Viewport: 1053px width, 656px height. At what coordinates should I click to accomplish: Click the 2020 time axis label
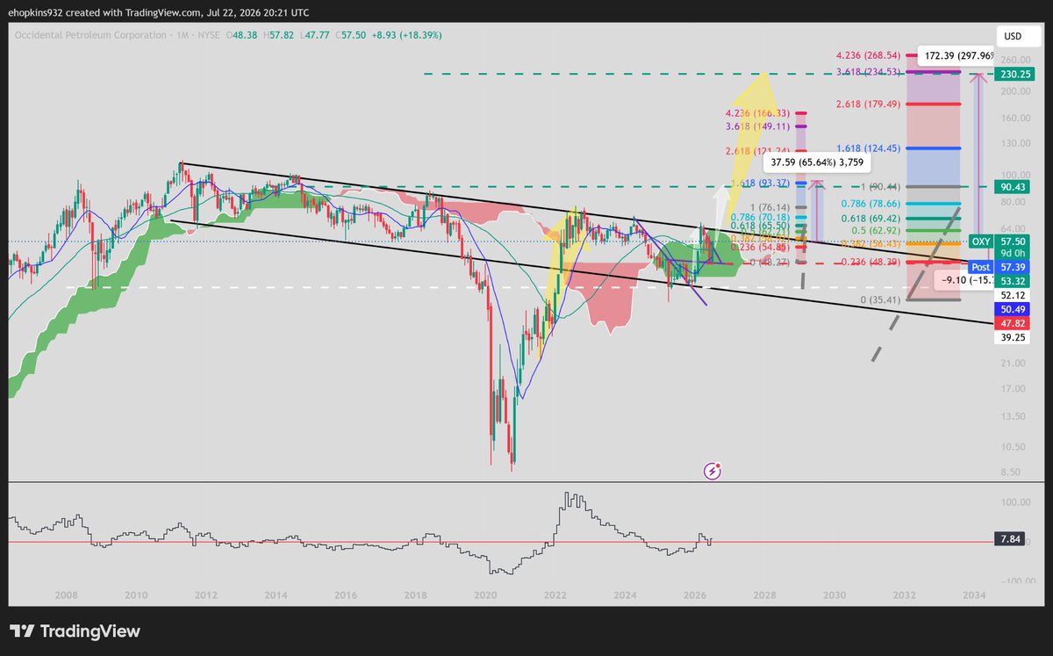click(x=486, y=595)
